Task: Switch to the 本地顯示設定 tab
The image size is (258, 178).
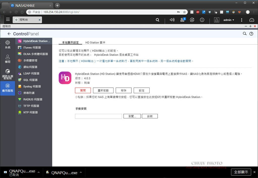Action: click(70, 42)
